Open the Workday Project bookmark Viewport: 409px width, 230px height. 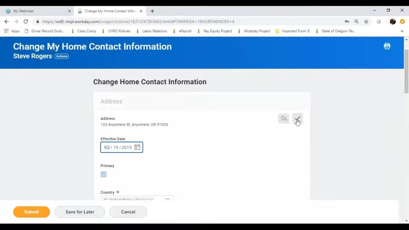(x=254, y=31)
